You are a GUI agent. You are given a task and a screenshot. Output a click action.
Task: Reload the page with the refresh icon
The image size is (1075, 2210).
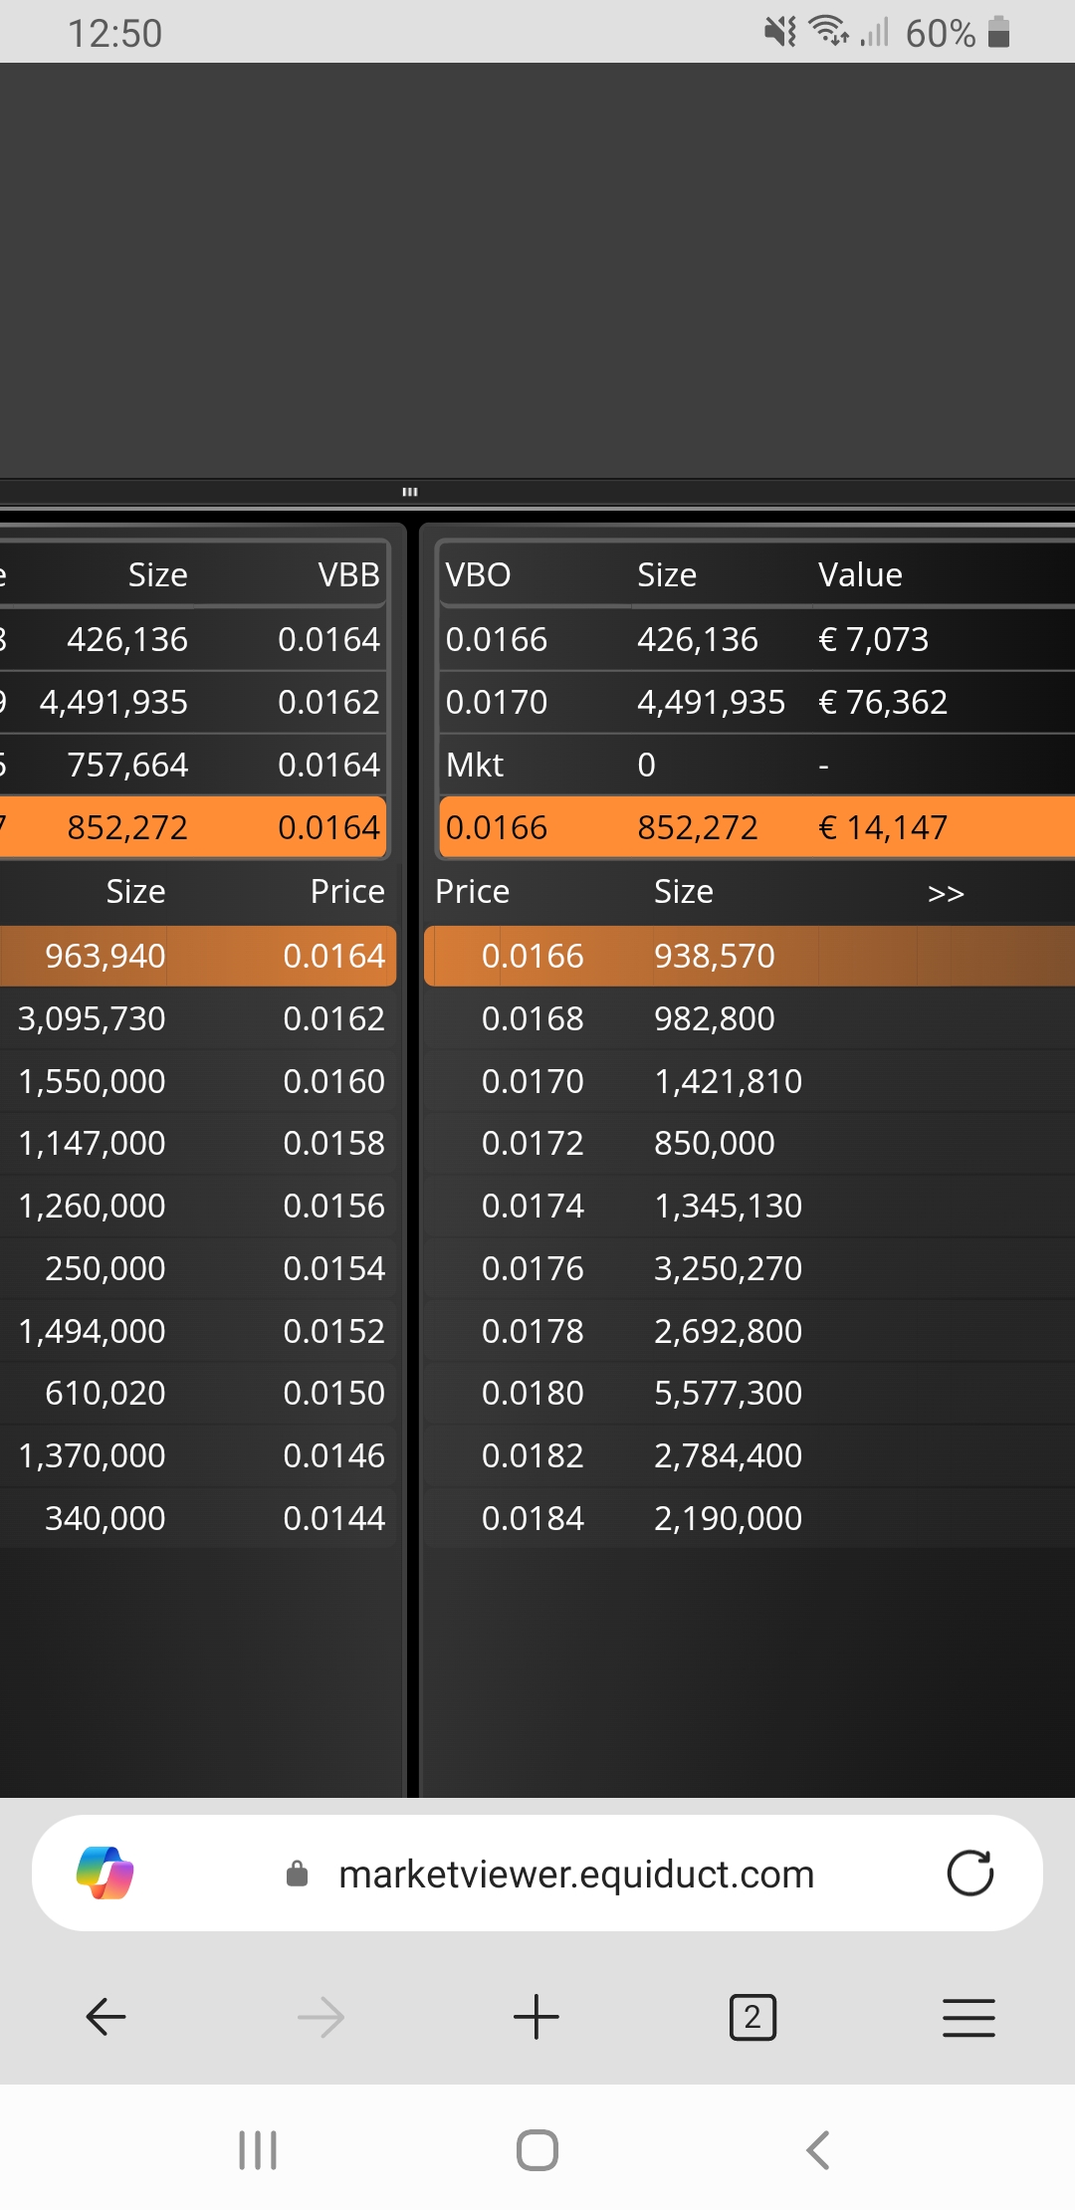tap(969, 1873)
